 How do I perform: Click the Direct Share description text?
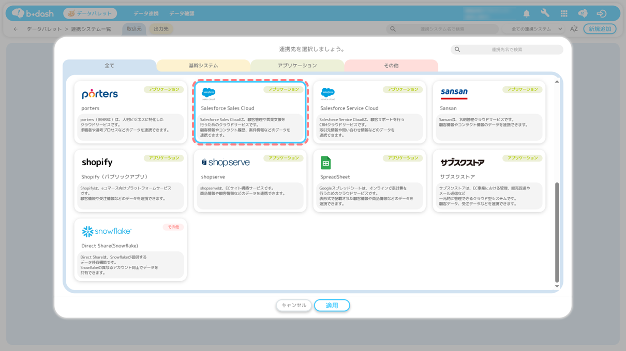coord(120,265)
